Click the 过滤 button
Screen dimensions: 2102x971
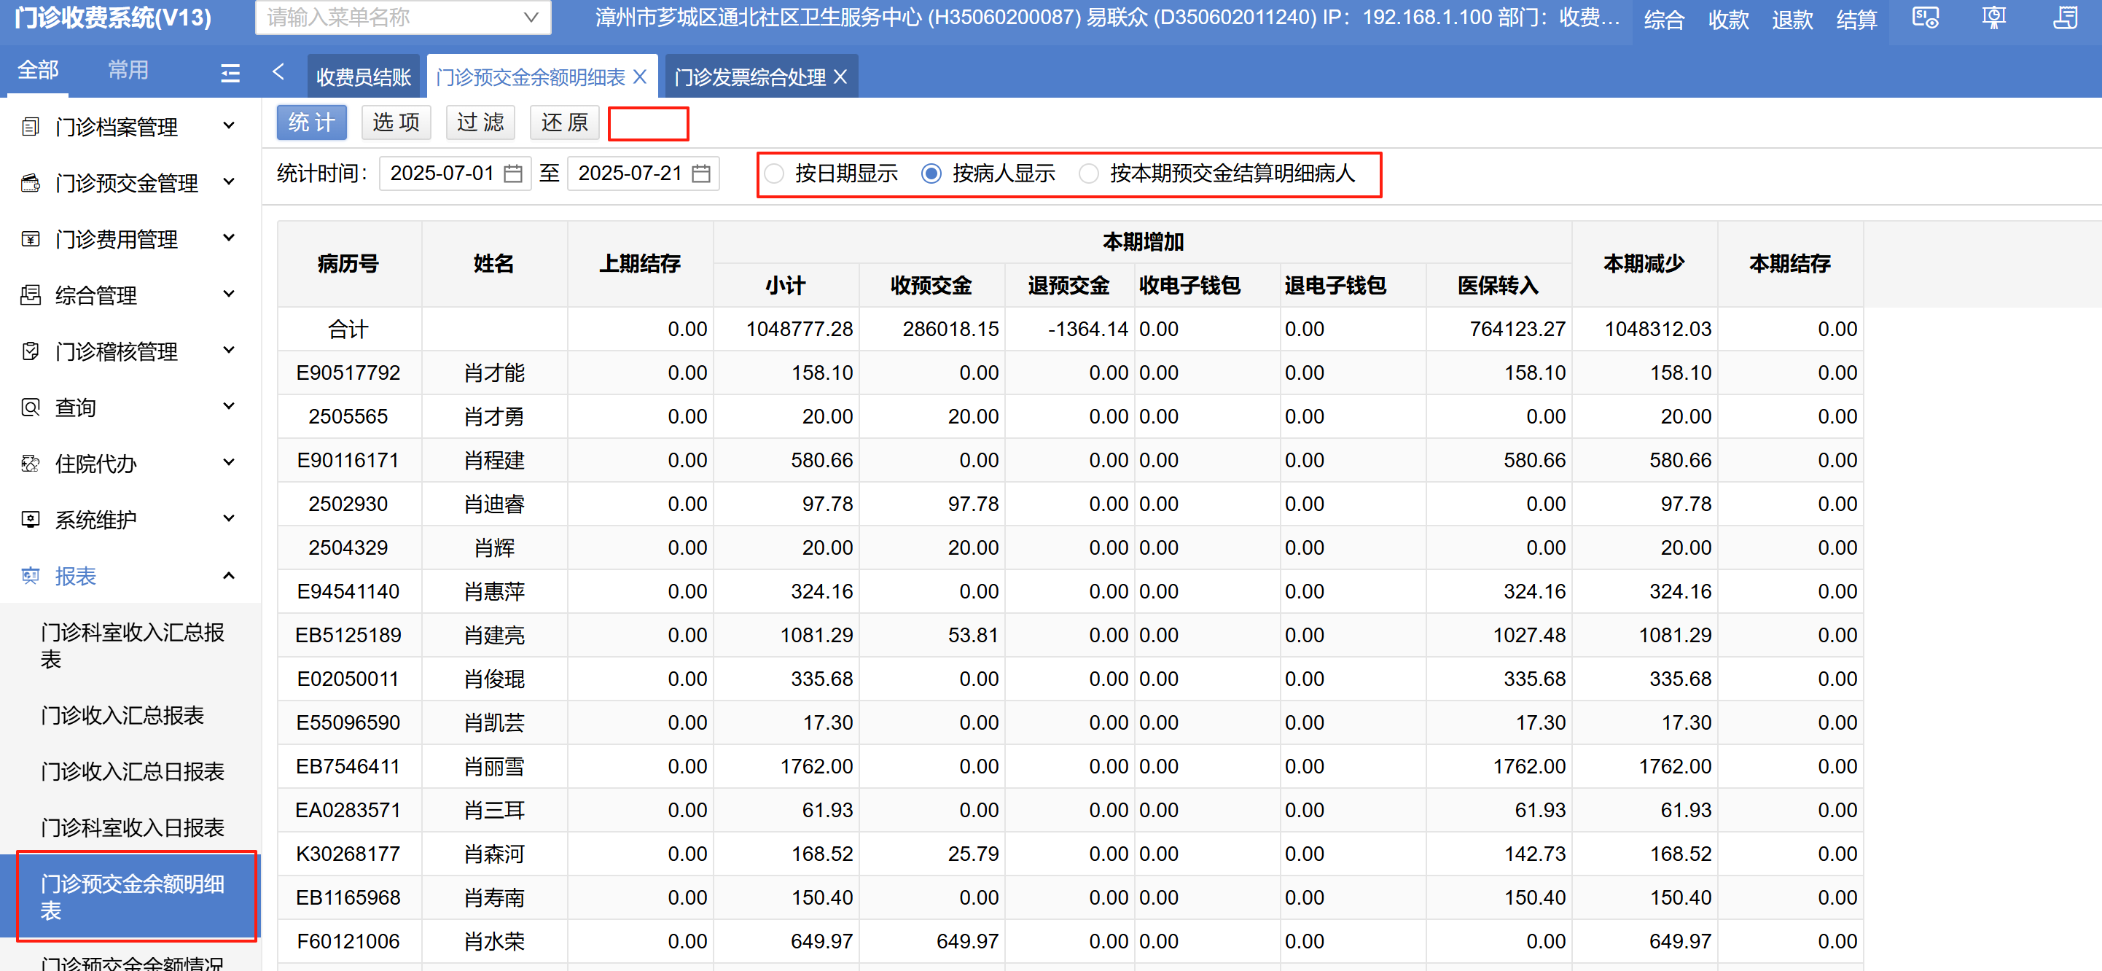click(480, 122)
